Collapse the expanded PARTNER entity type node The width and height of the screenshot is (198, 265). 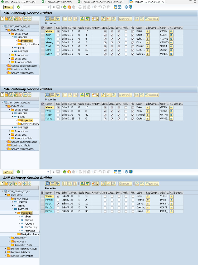[x=12, y=209]
